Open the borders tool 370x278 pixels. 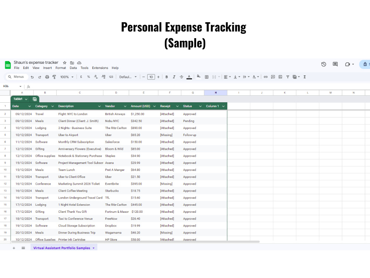coord(206,77)
